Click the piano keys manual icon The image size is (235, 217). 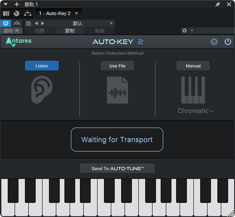click(193, 90)
